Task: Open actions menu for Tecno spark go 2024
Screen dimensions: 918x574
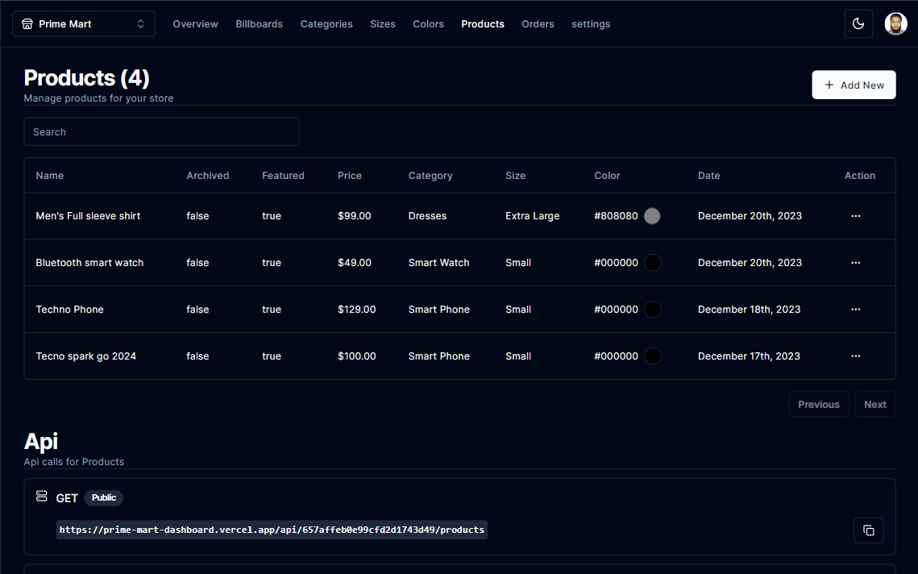Action: (x=855, y=356)
